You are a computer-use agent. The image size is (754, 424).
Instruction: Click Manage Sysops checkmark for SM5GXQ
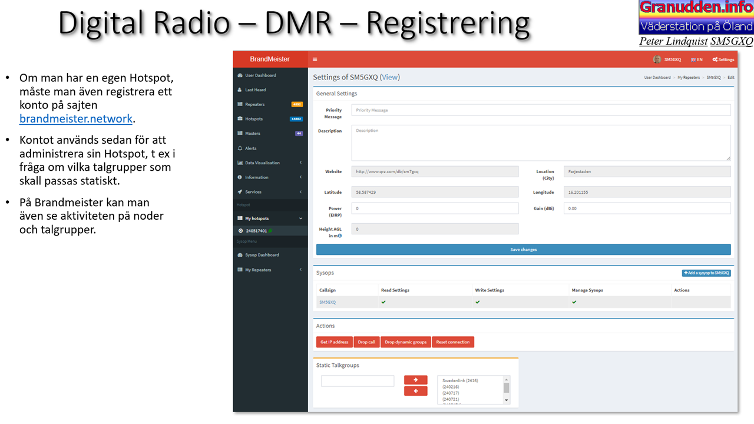tap(574, 302)
